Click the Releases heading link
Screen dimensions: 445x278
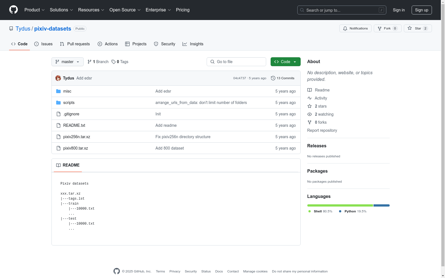tap(317, 146)
